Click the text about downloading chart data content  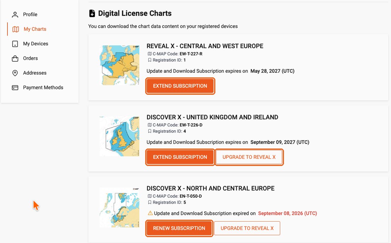pyautogui.click(x=163, y=26)
